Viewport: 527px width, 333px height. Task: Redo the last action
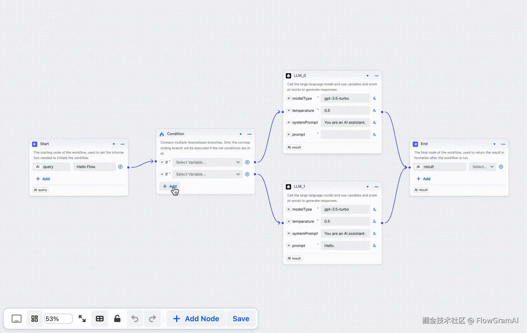pos(153,318)
